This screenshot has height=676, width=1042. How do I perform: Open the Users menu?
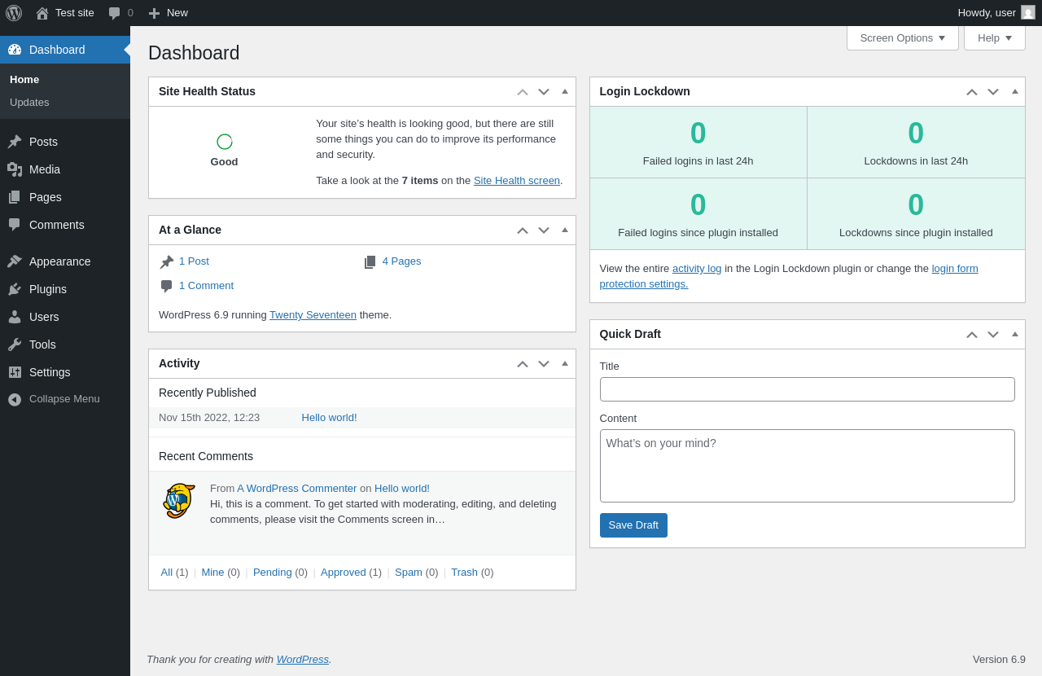point(44,317)
